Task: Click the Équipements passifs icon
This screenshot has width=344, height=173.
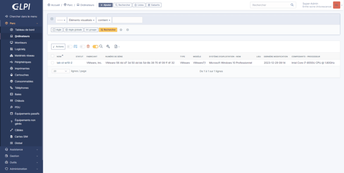Action: tap(12, 113)
